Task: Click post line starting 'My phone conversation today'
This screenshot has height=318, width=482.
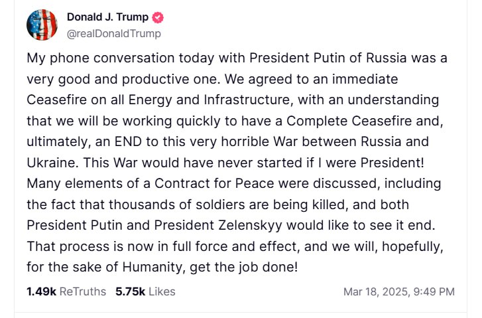Action: (237, 58)
